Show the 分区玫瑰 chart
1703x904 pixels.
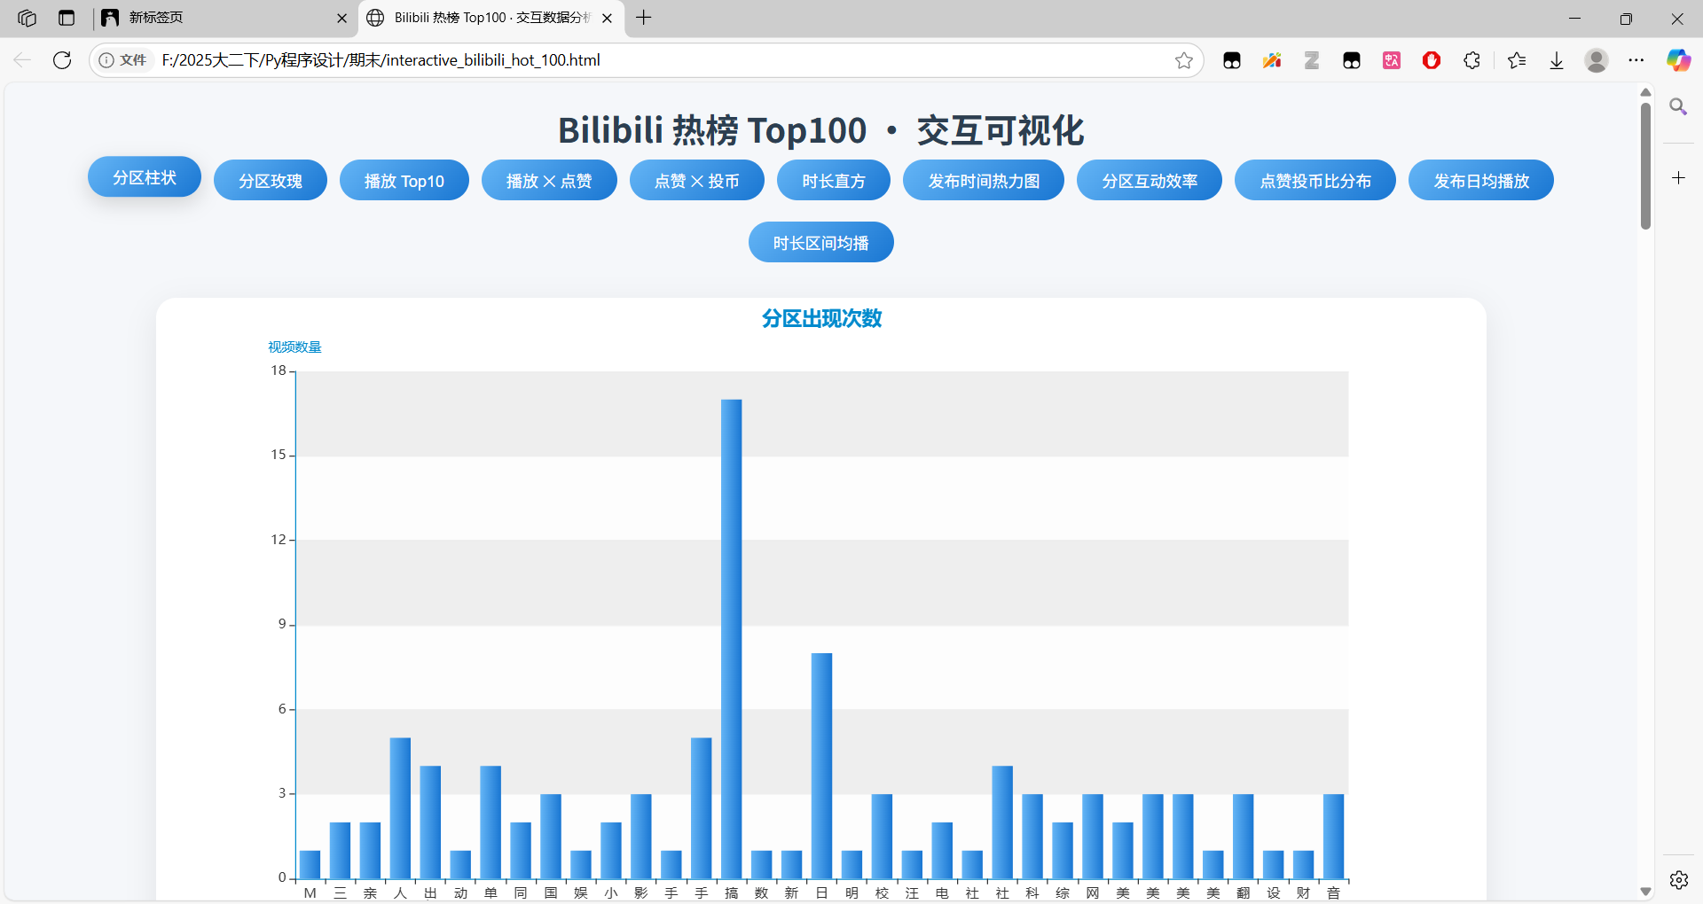click(x=271, y=181)
